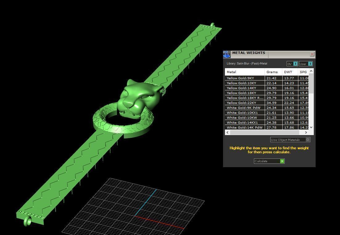Screen dimensions: 340x235
Task: Select the White Gold:9K PdW row
Action: [x=267, y=108]
